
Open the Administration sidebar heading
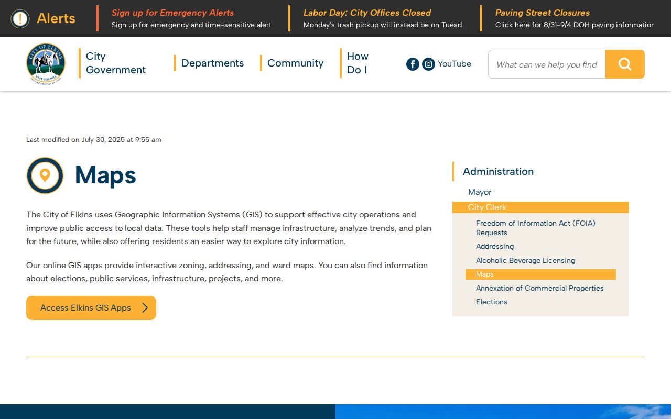(x=498, y=171)
